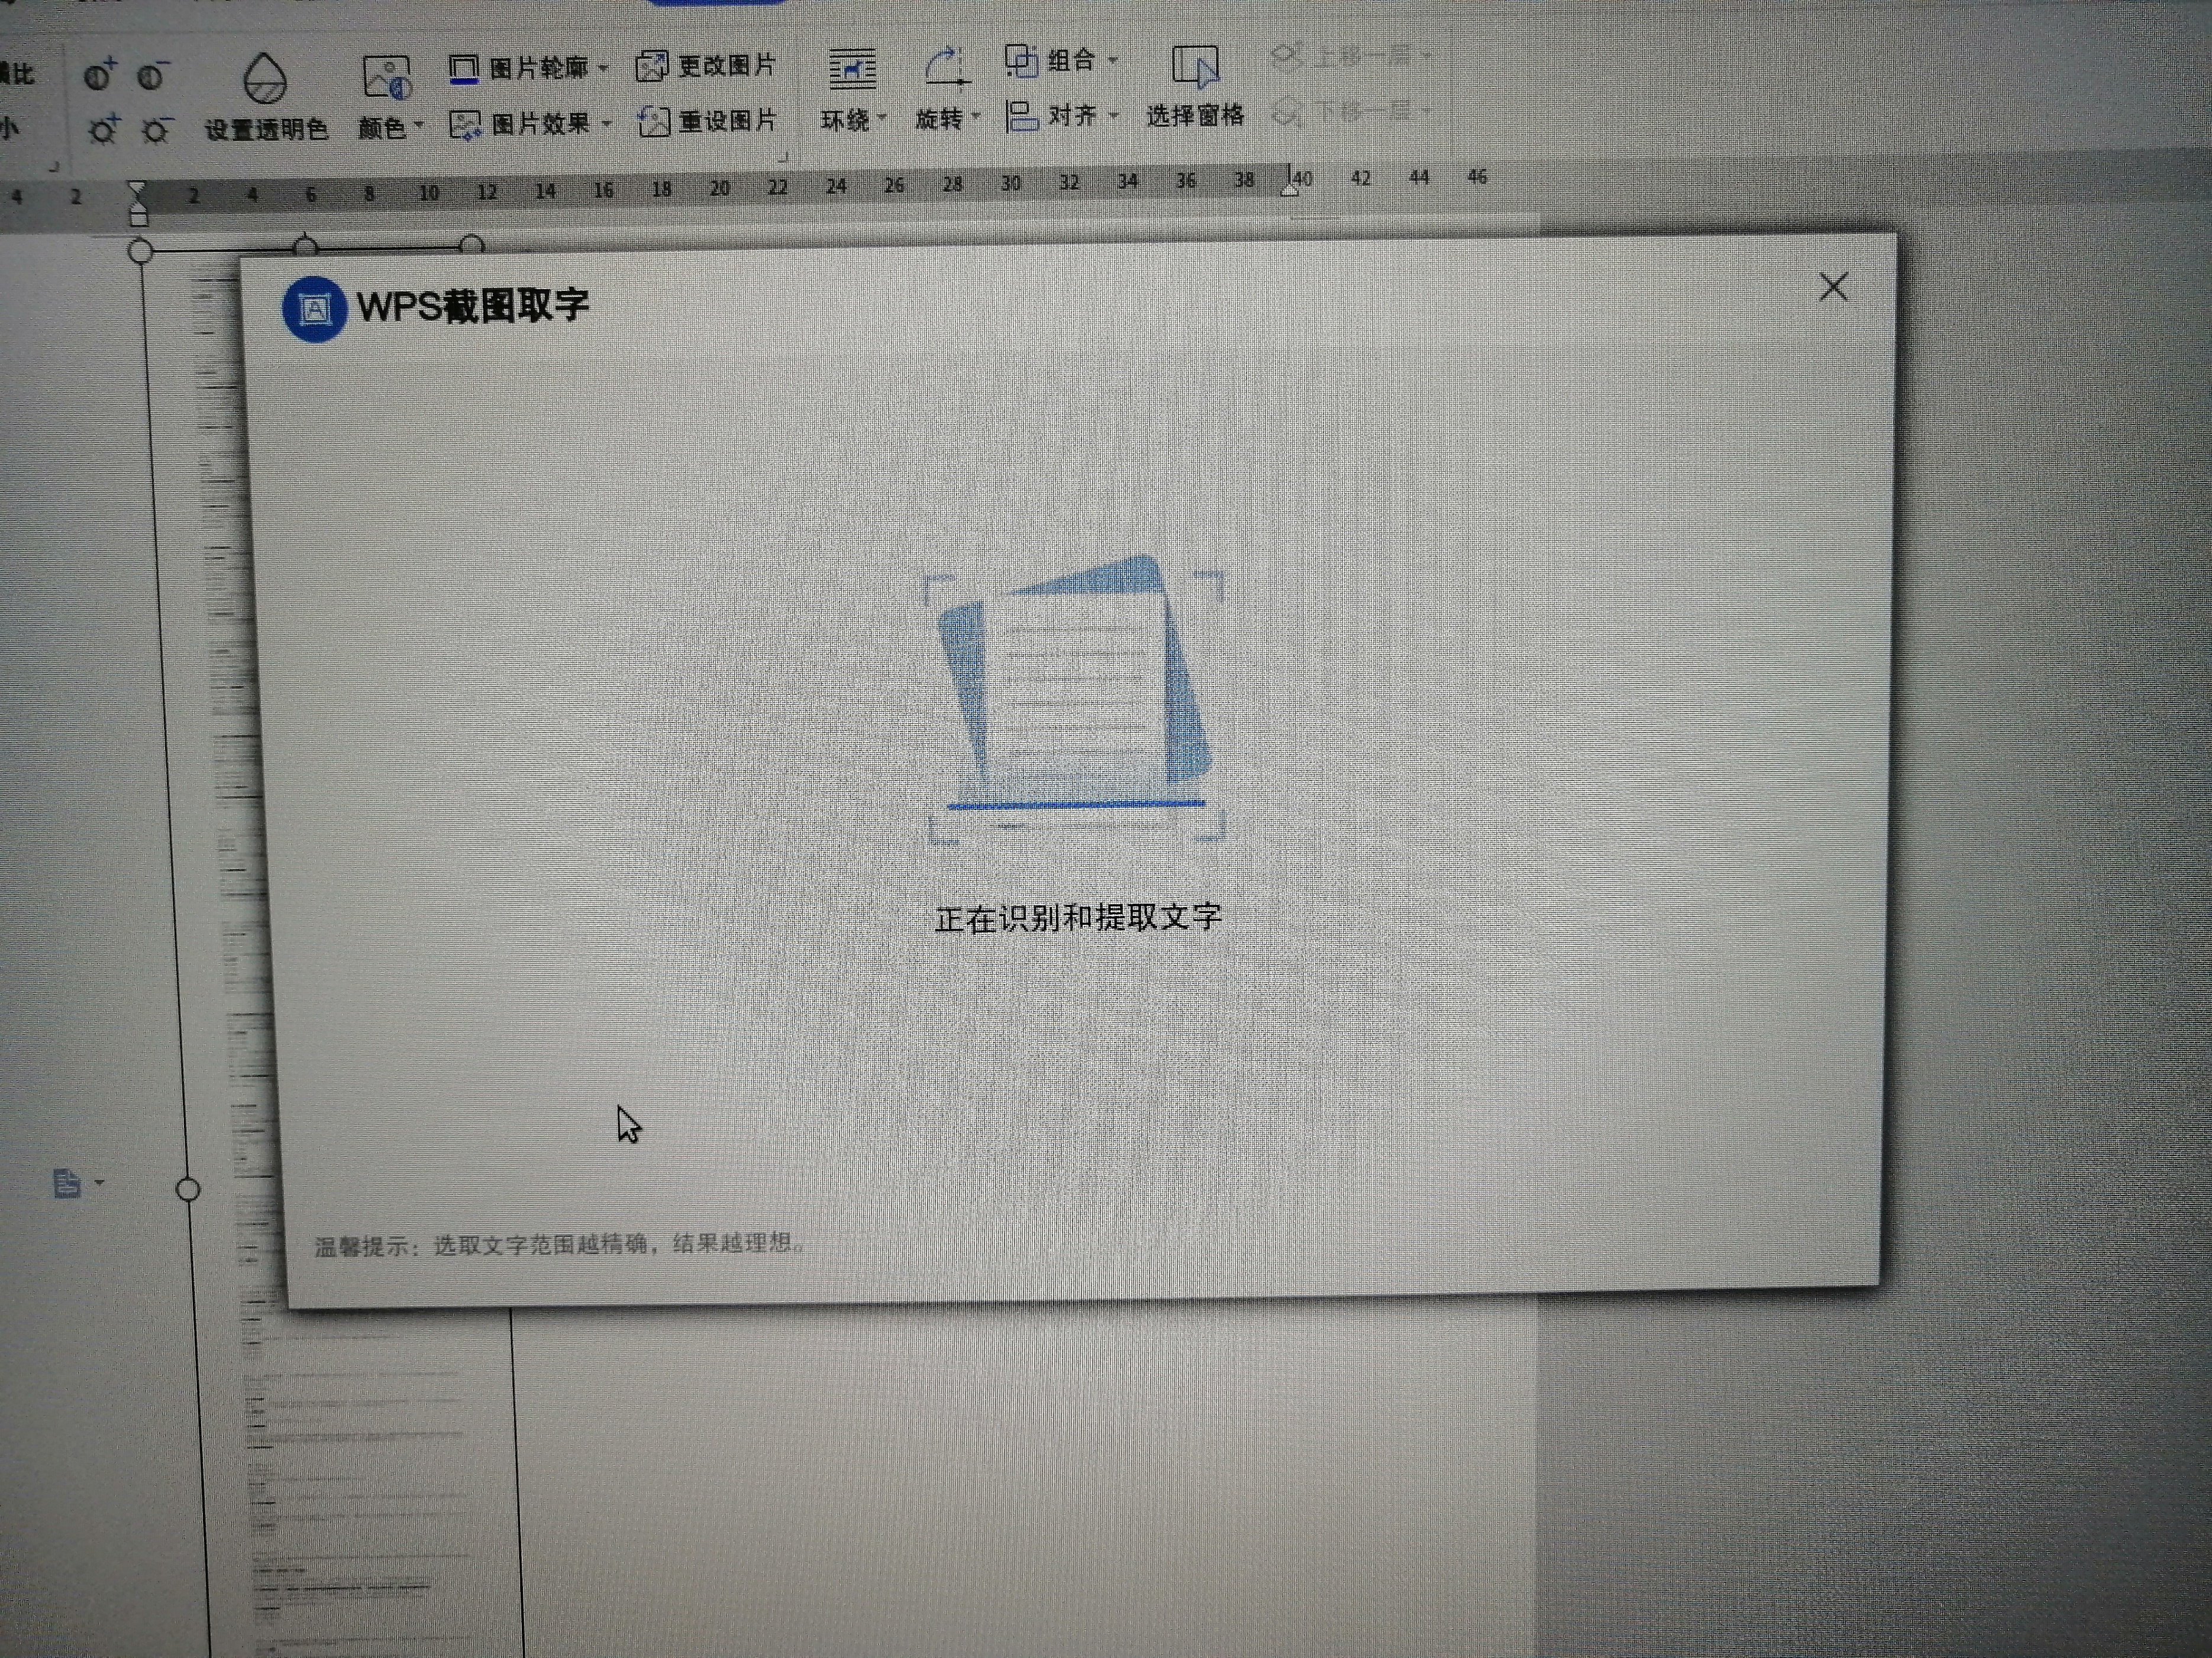The image size is (2212, 1658).
Task: Expand the 组合 dropdown arrow
Action: point(1112,60)
